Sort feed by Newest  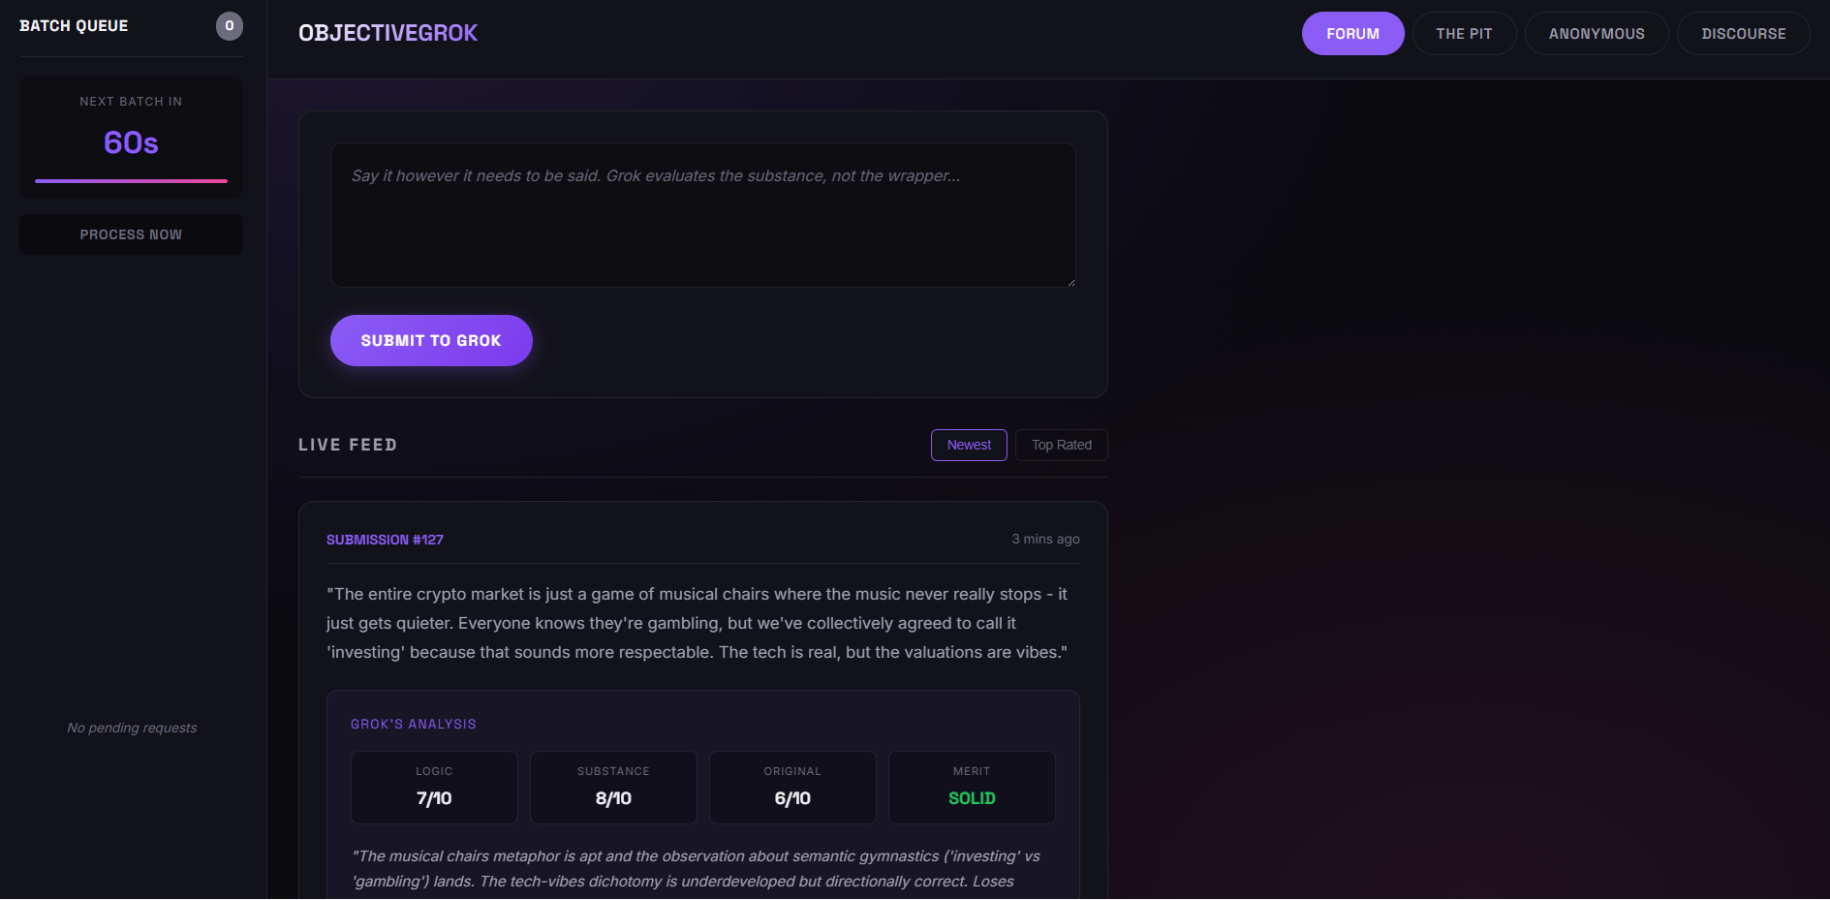[968, 445]
